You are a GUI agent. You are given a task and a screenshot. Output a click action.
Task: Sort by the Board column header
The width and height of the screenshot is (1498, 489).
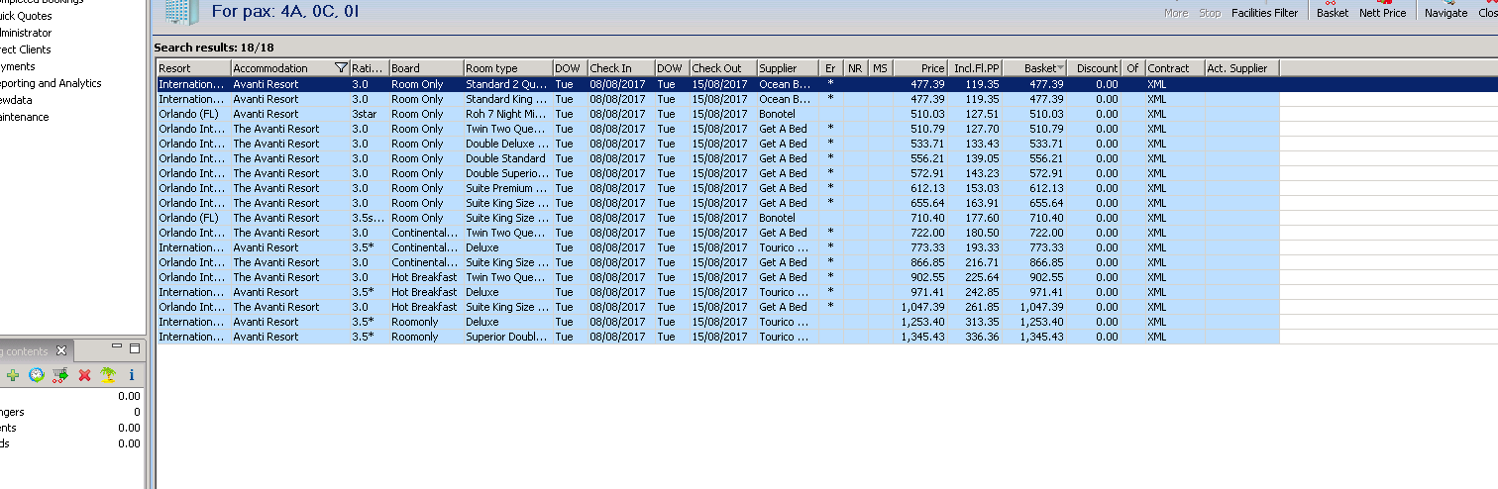click(426, 68)
